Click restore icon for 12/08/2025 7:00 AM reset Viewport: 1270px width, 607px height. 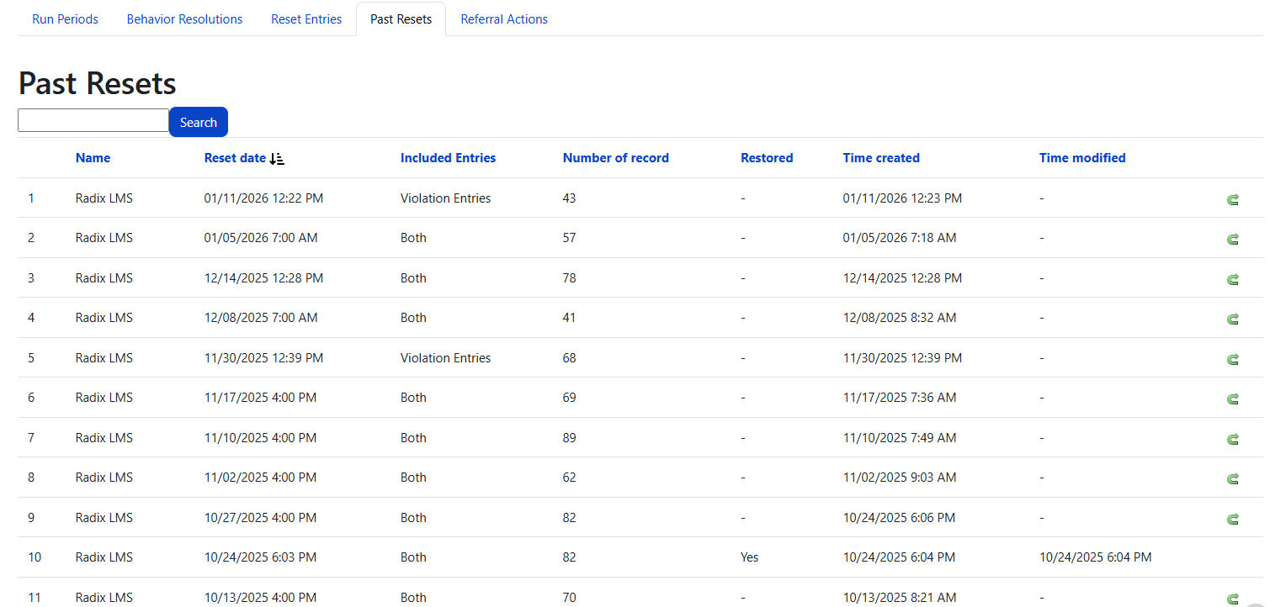coord(1233,319)
